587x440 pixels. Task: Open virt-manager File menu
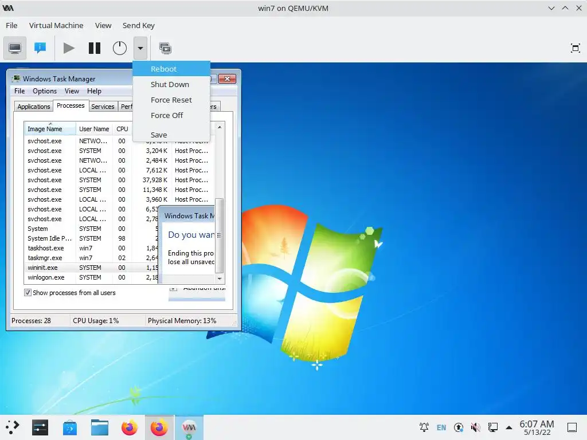[x=11, y=25]
